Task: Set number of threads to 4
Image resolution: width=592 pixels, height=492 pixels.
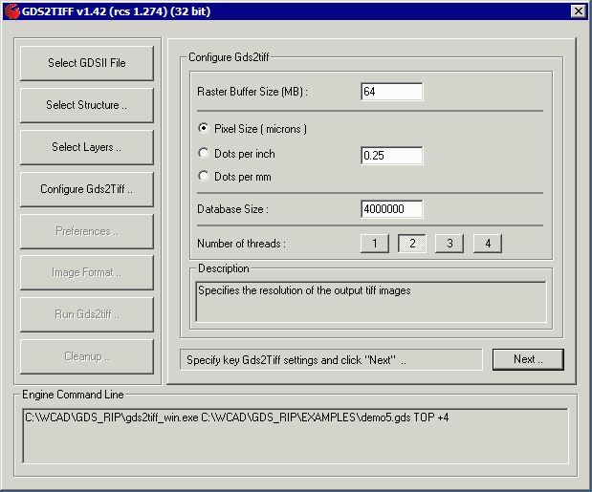Action: tap(488, 244)
